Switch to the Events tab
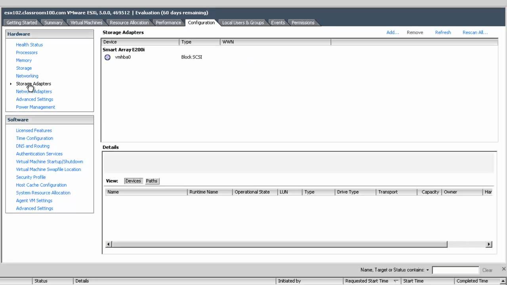507x285 pixels. (278, 23)
